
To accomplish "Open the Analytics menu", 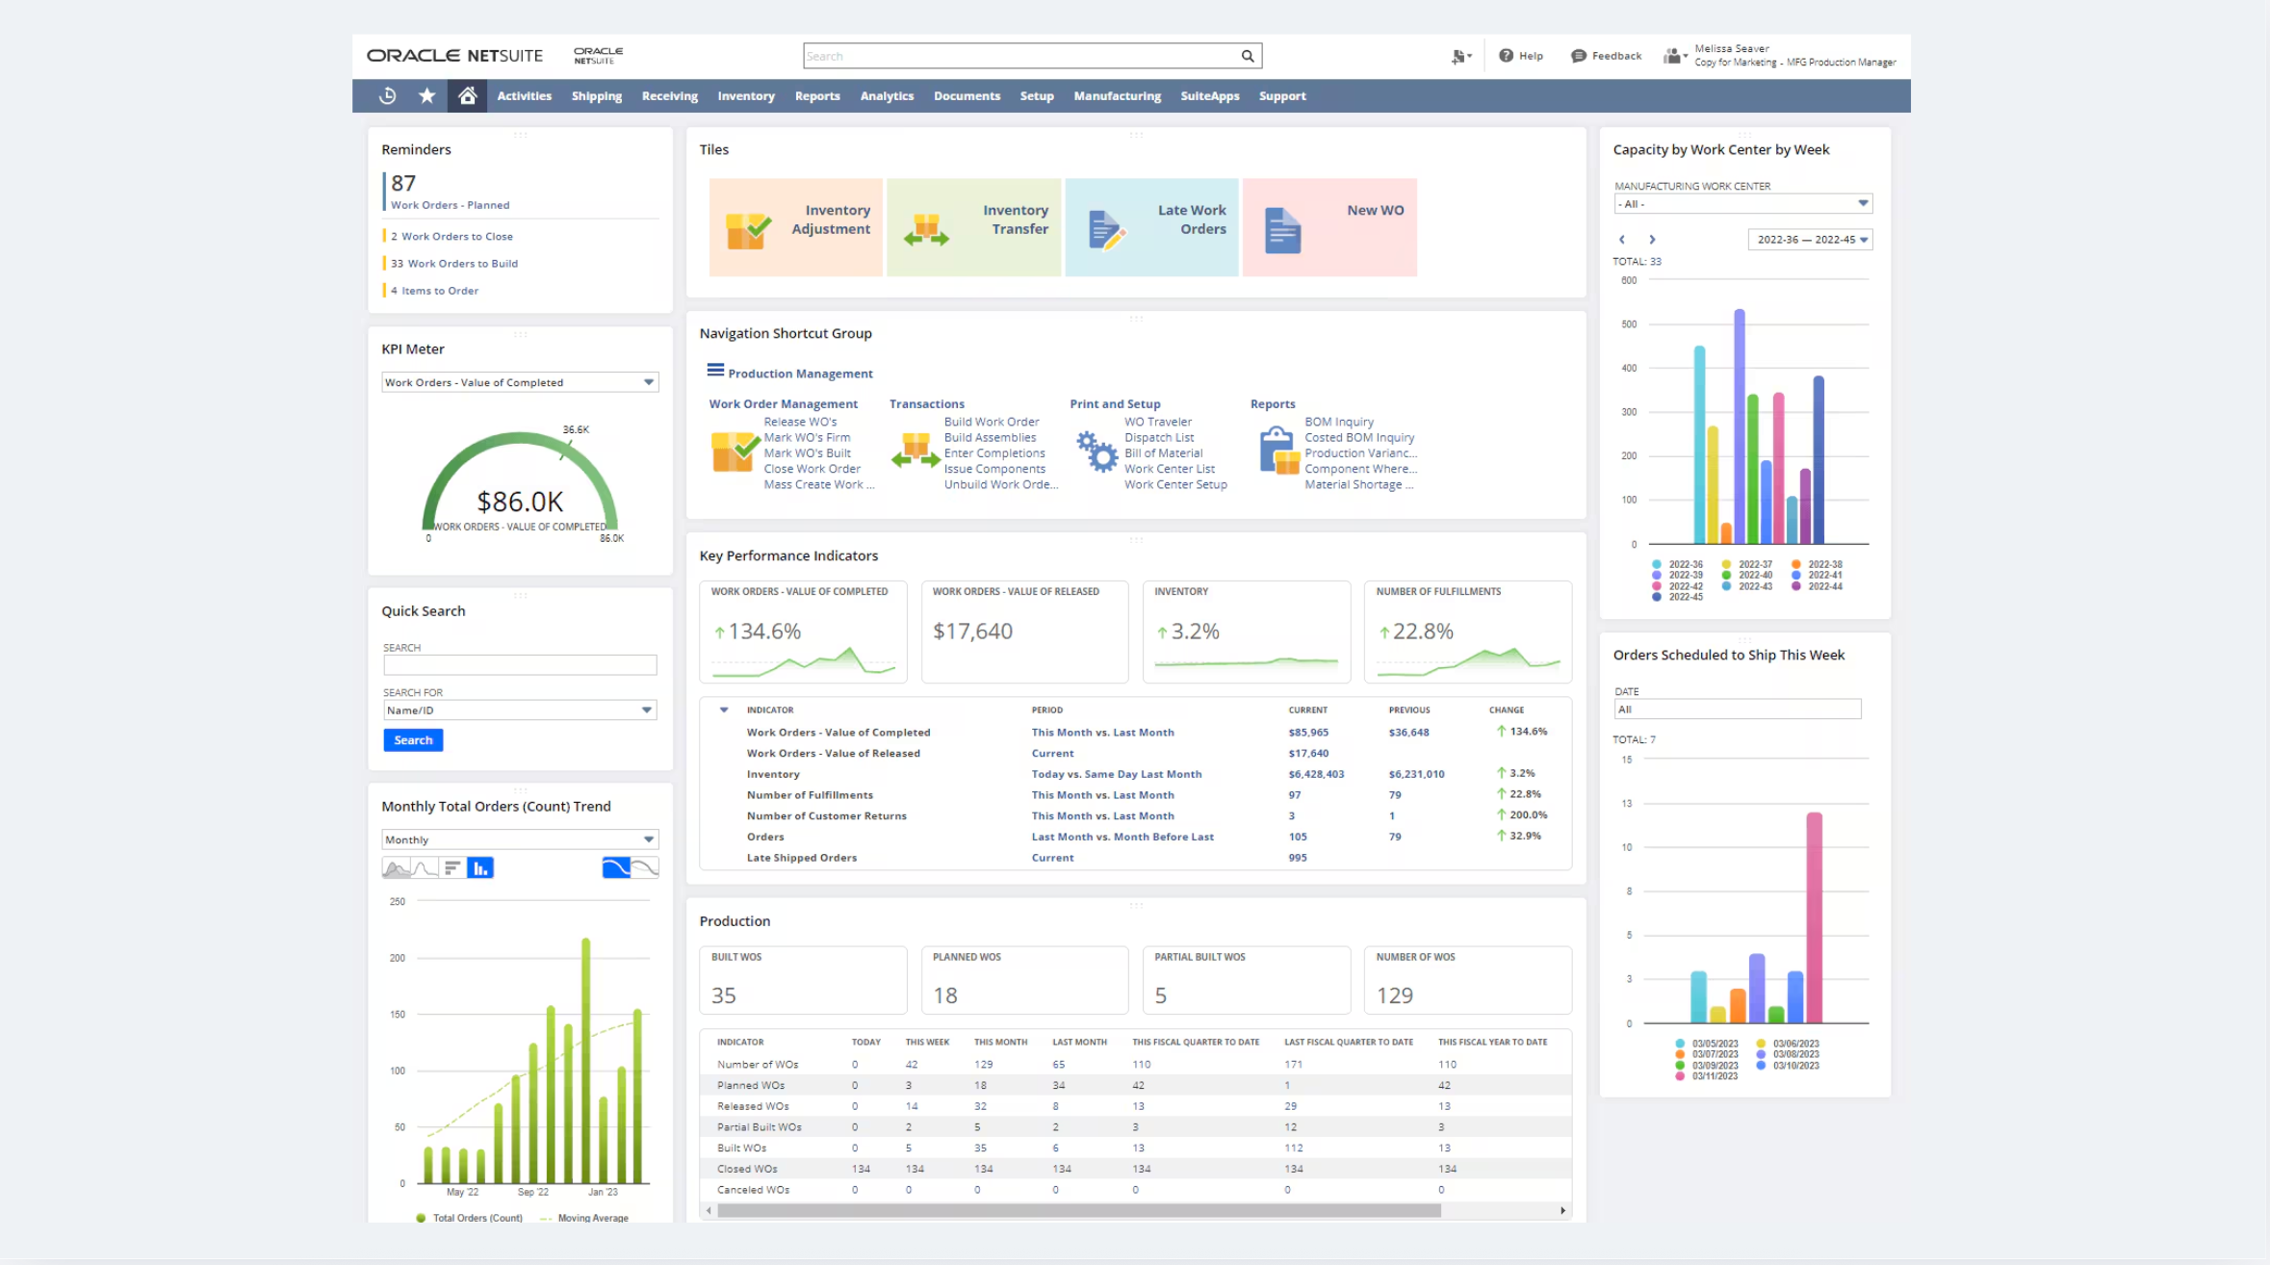I will (887, 96).
